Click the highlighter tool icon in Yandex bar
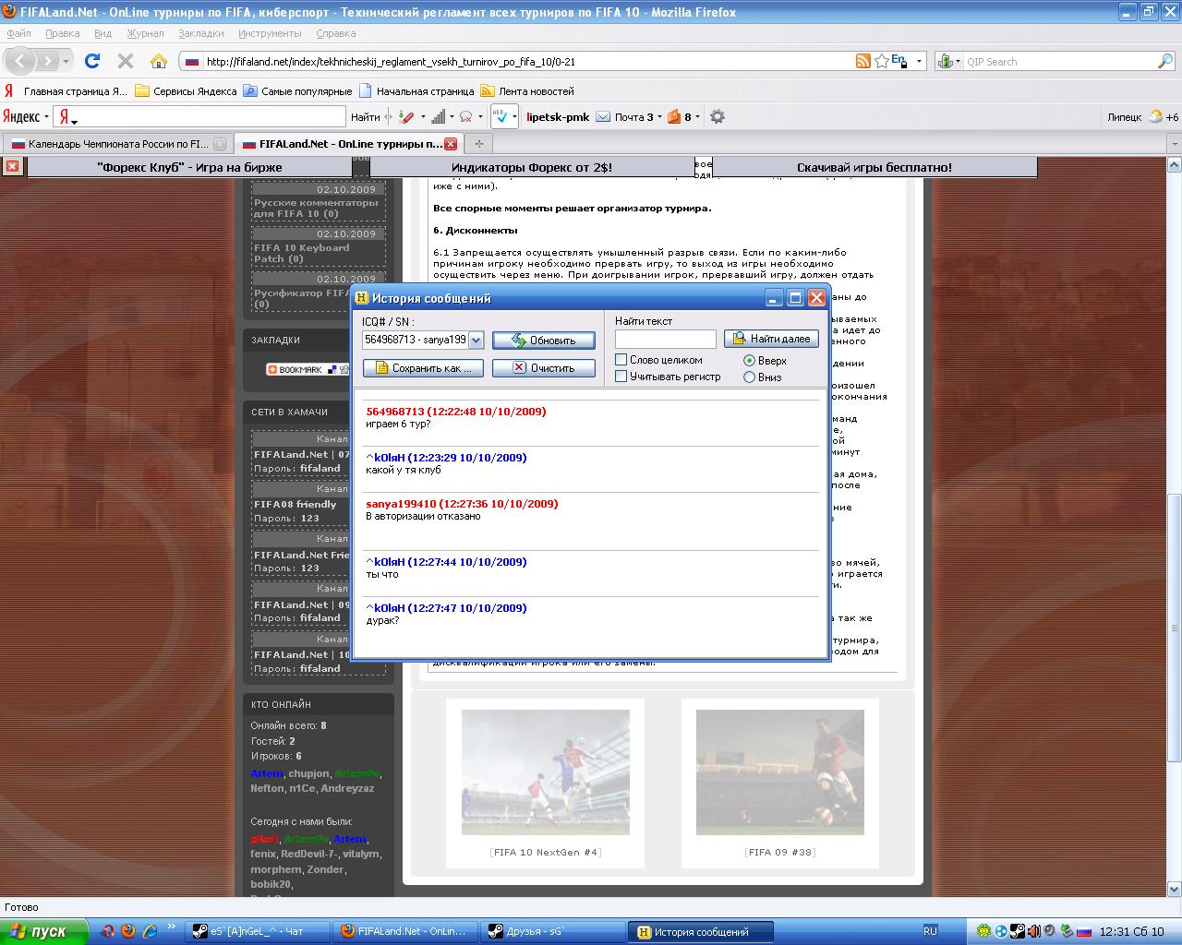 click(407, 117)
